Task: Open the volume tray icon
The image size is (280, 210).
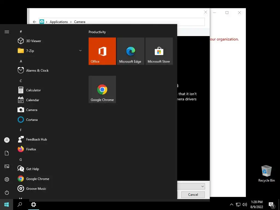Action: click(x=245, y=205)
